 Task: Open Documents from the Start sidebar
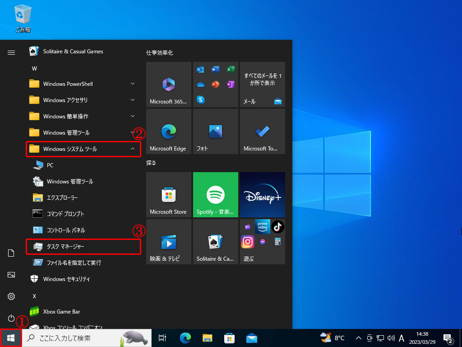[11, 253]
